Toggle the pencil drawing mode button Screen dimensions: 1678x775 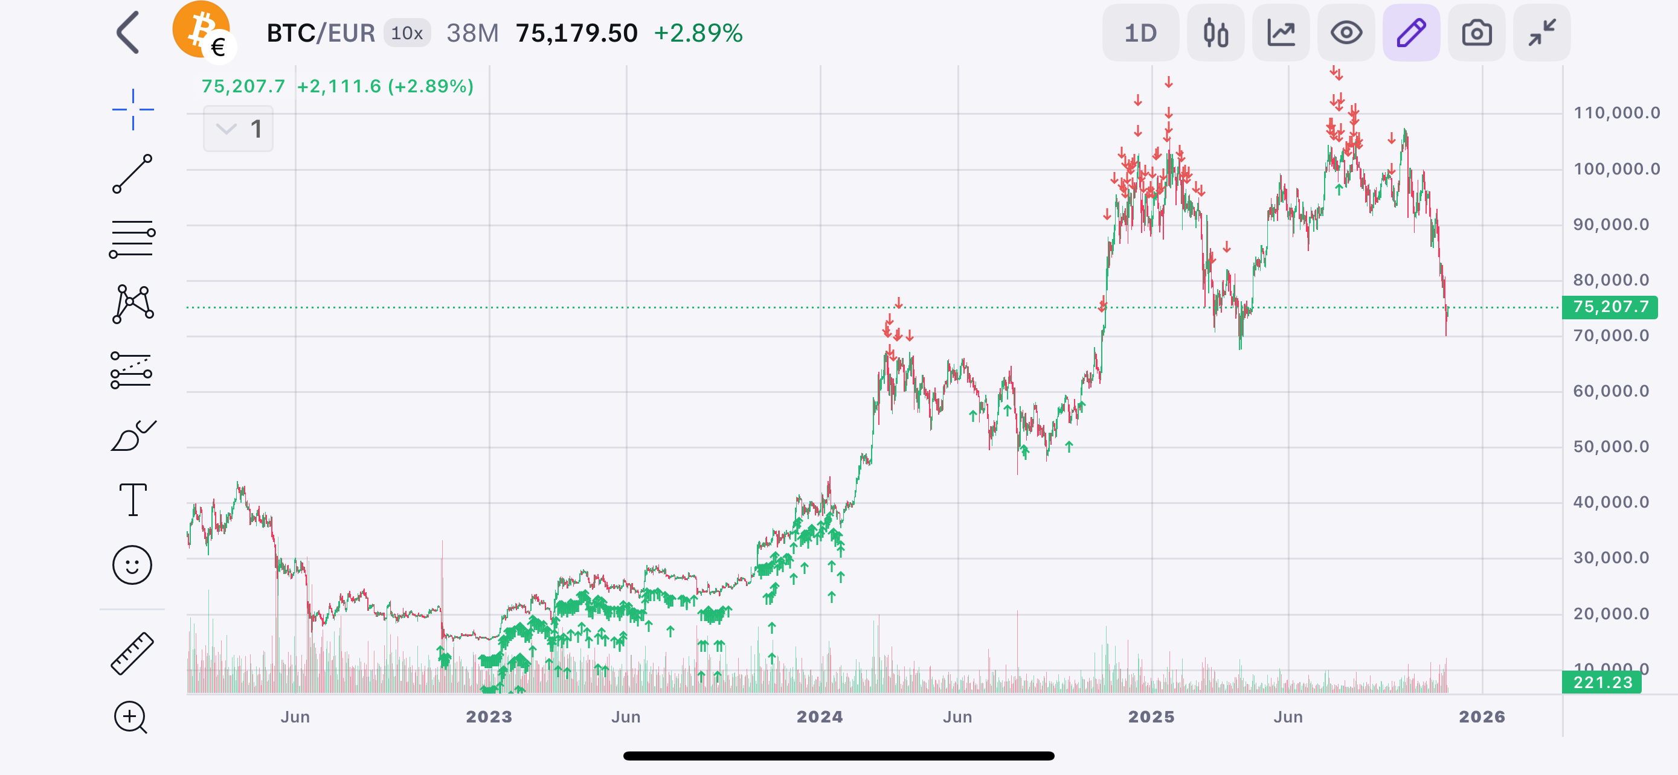point(1411,33)
